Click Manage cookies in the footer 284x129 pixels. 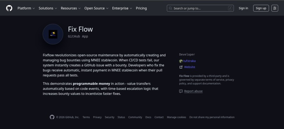[177, 117]
